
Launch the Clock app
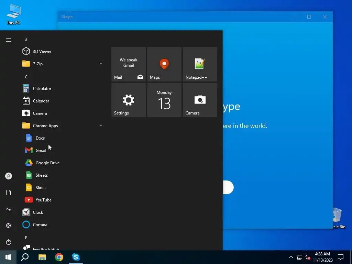coord(63,212)
